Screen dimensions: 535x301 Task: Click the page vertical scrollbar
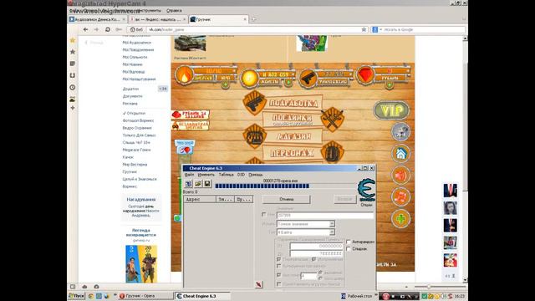click(465, 159)
